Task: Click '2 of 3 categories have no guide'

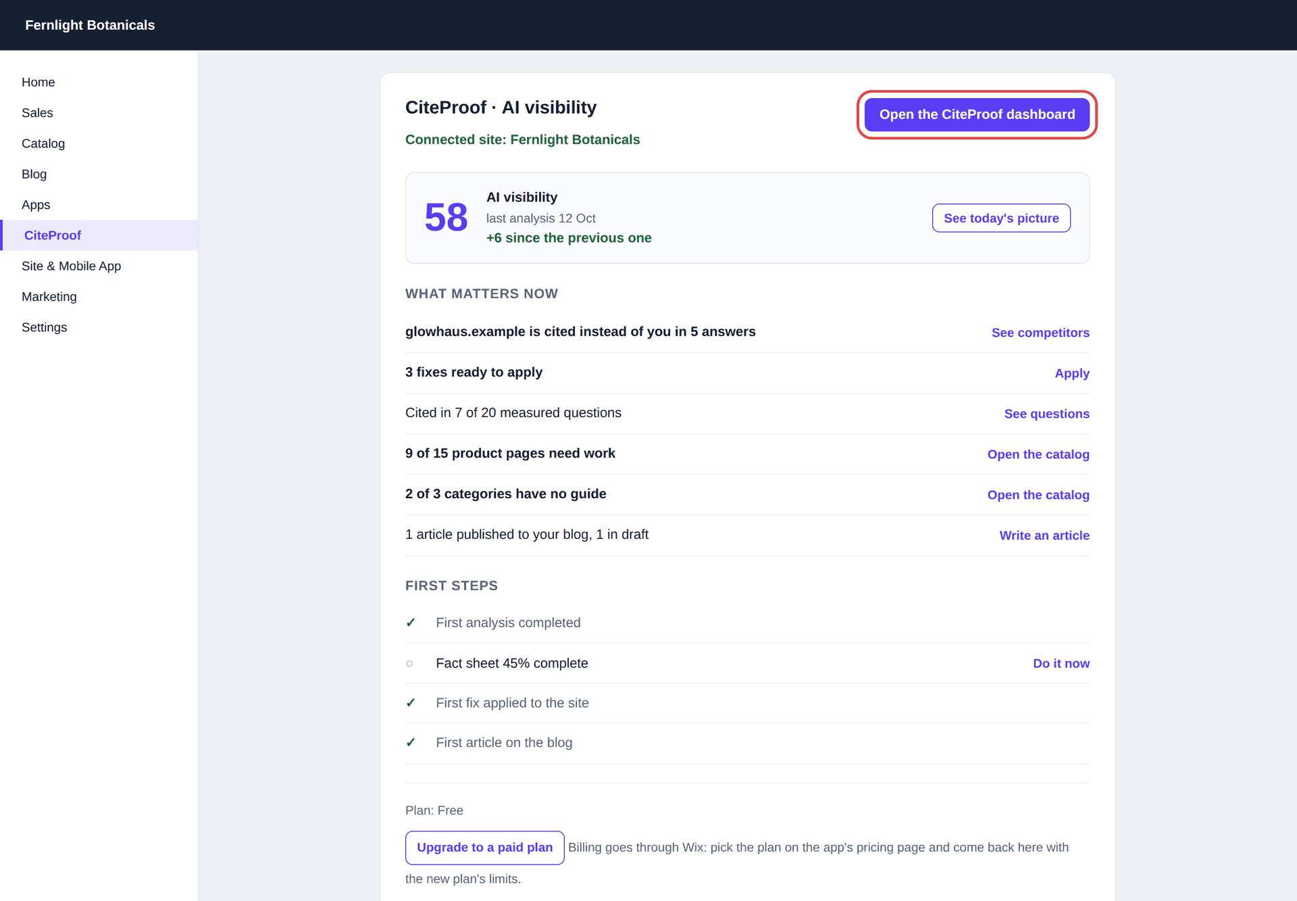Action: [506, 493]
